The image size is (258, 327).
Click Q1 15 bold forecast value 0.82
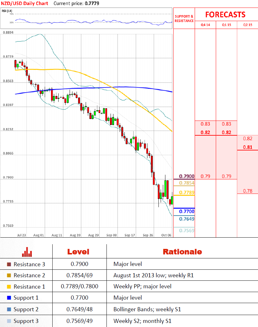coord(226,132)
